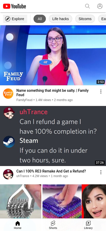The image size is (106, 231).
Task: Go to the Home tab
Action: coord(18,225)
